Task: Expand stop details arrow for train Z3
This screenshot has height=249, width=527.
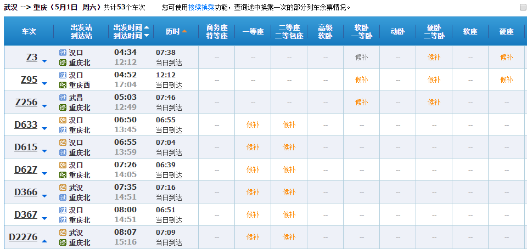Action: pos(45,61)
